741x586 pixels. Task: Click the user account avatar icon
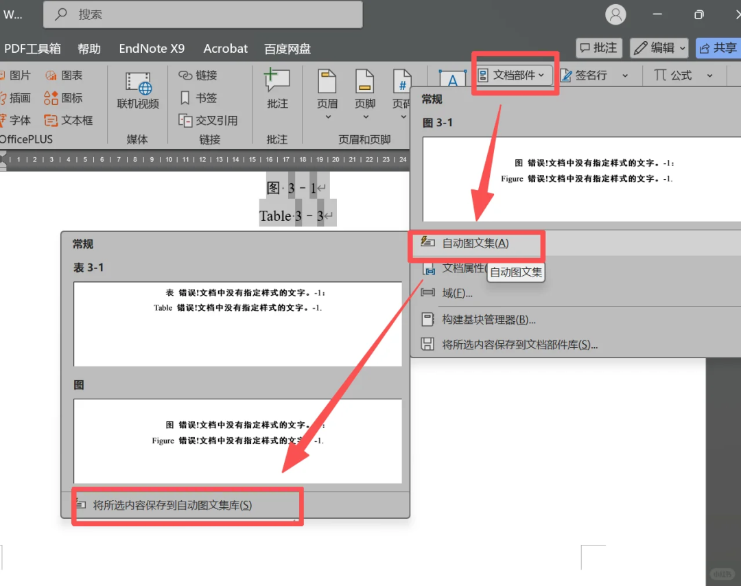tap(616, 14)
